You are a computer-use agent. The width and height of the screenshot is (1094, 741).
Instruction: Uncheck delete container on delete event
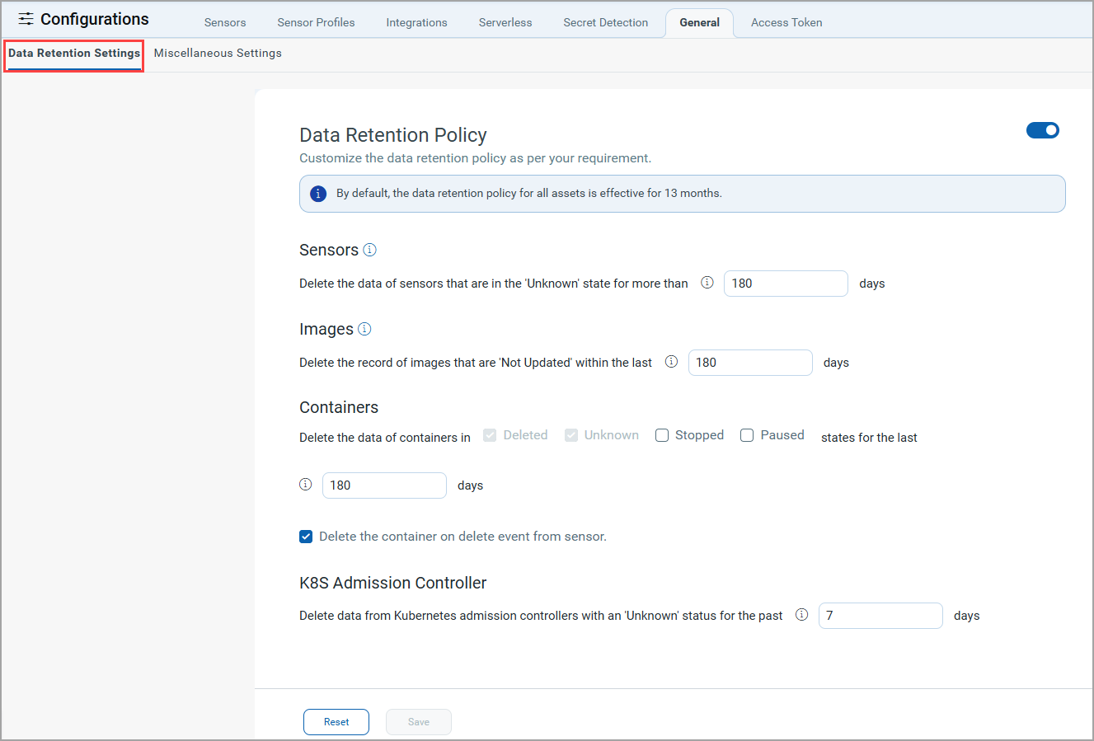pos(306,537)
